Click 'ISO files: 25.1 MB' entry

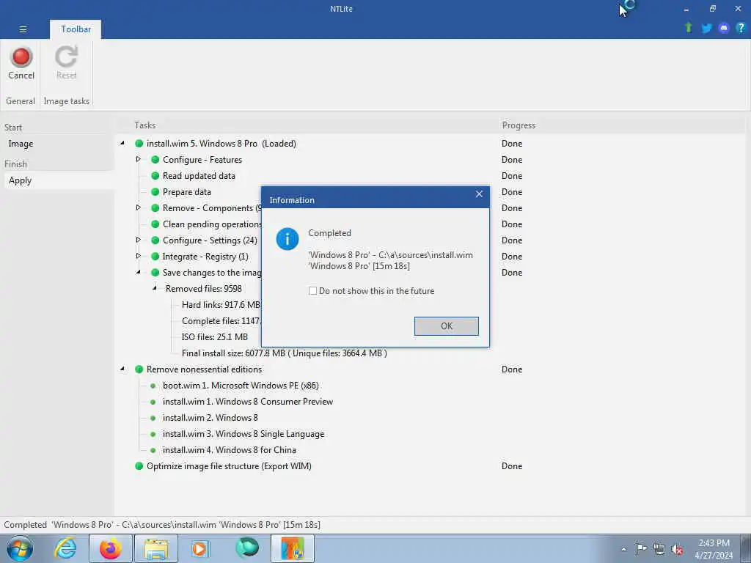(x=215, y=337)
